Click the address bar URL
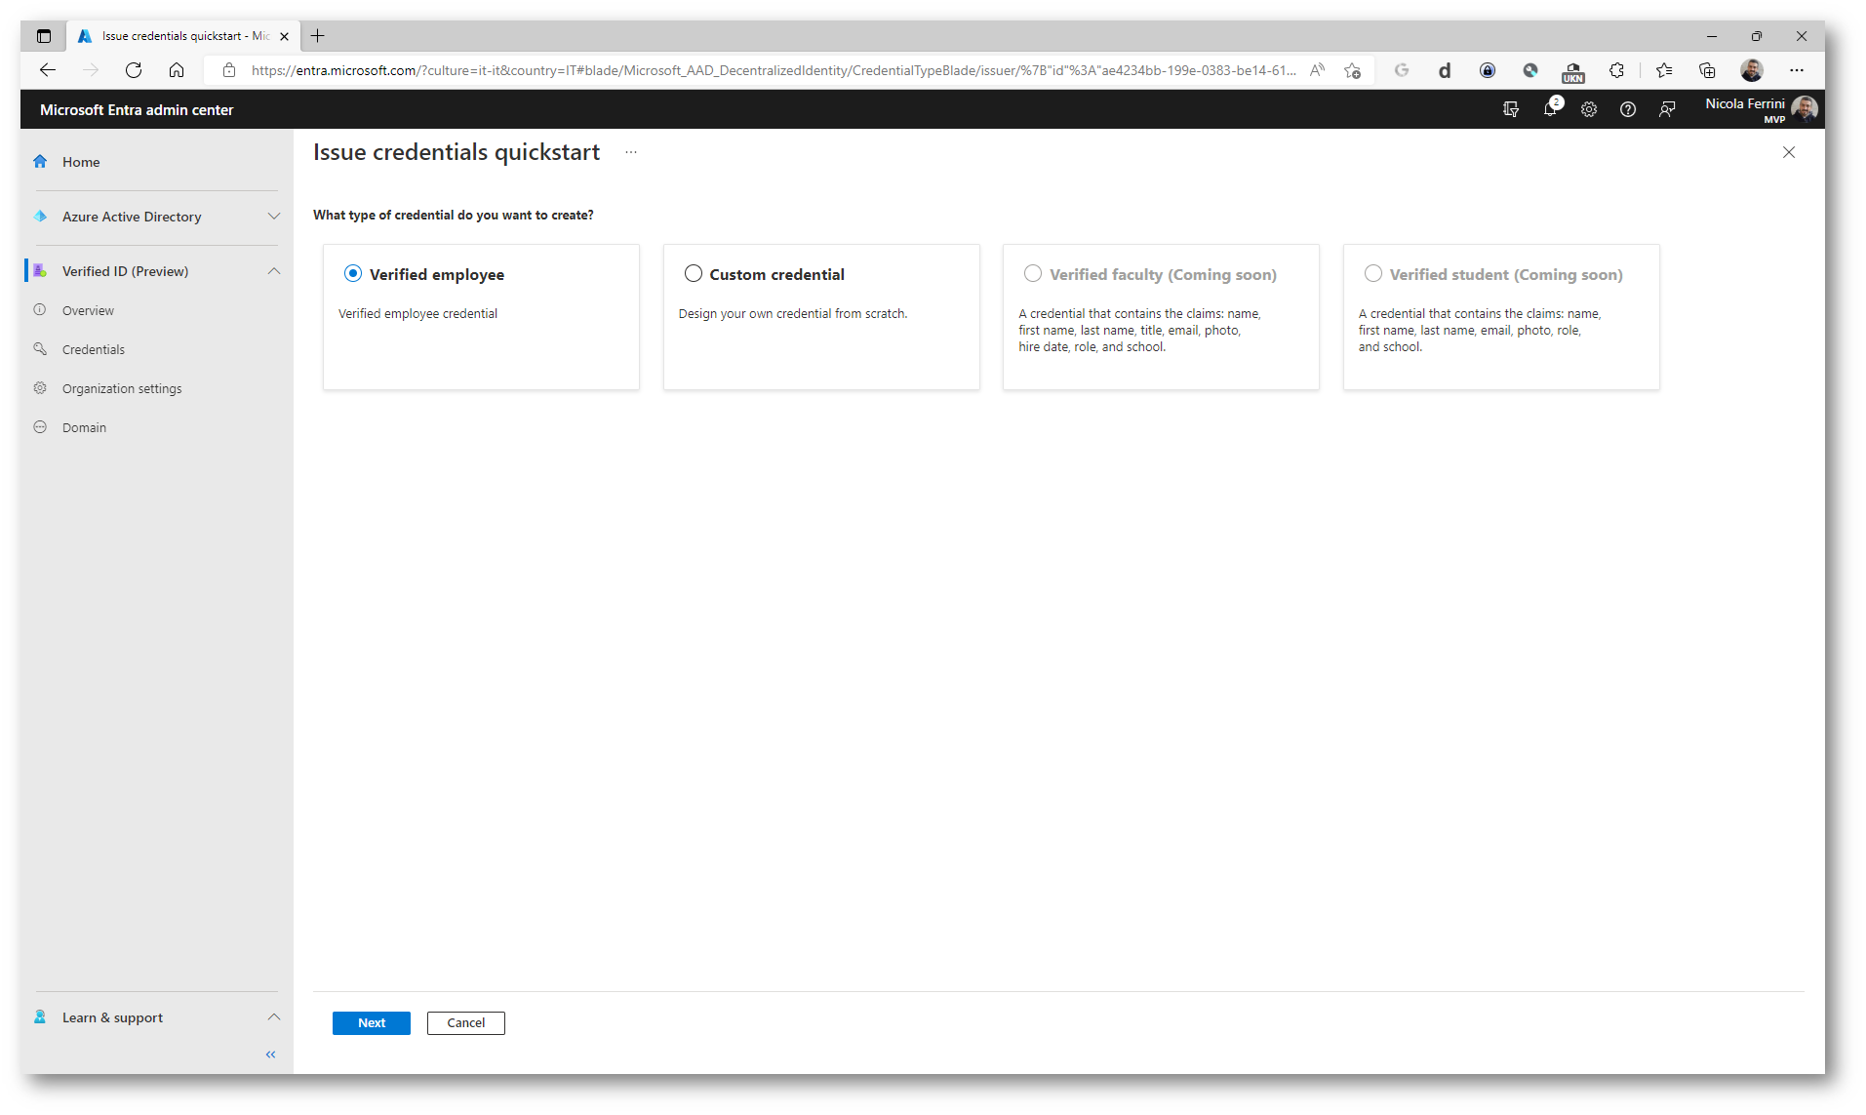The height and width of the screenshot is (1115, 1866). (774, 70)
